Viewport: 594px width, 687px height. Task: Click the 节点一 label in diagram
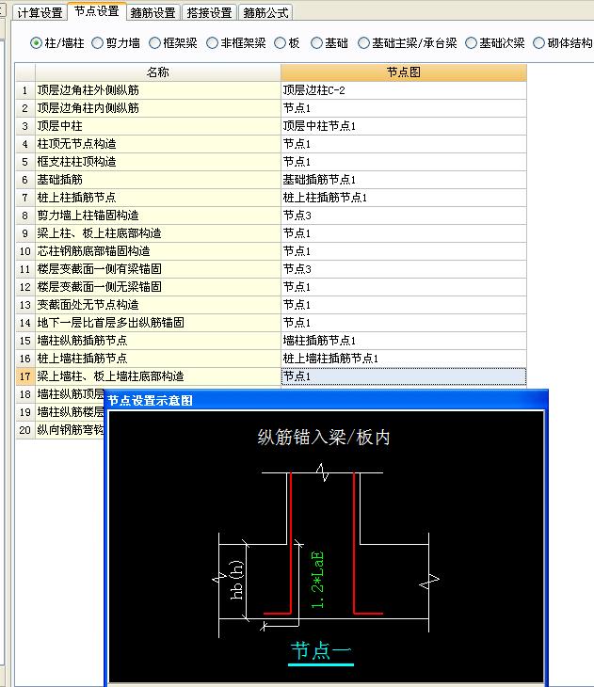pos(321,650)
